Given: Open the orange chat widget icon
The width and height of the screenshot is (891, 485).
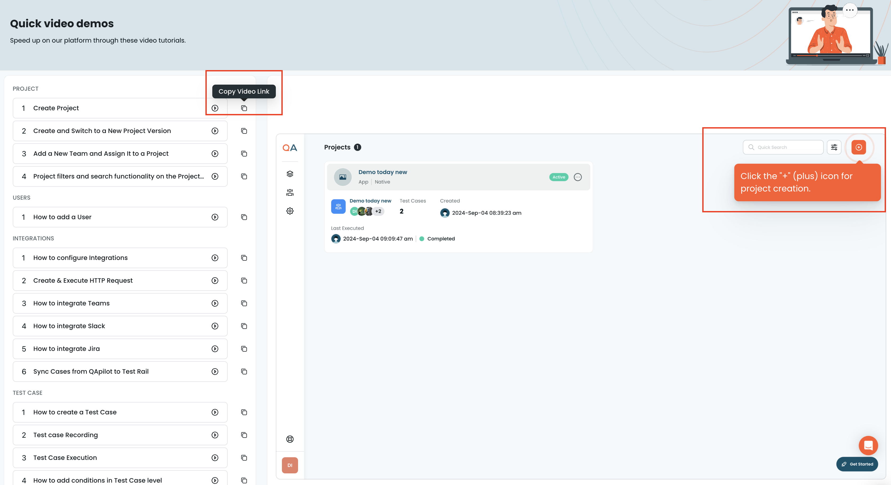Looking at the screenshot, I should point(868,445).
